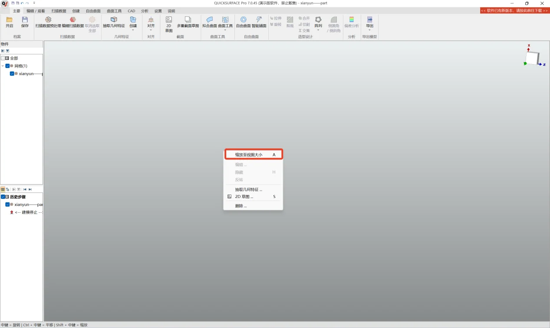Image resolution: width=550 pixels, height=328 pixels.
Task: Check the 全部 checkbox in object tree
Action: tap(3, 58)
